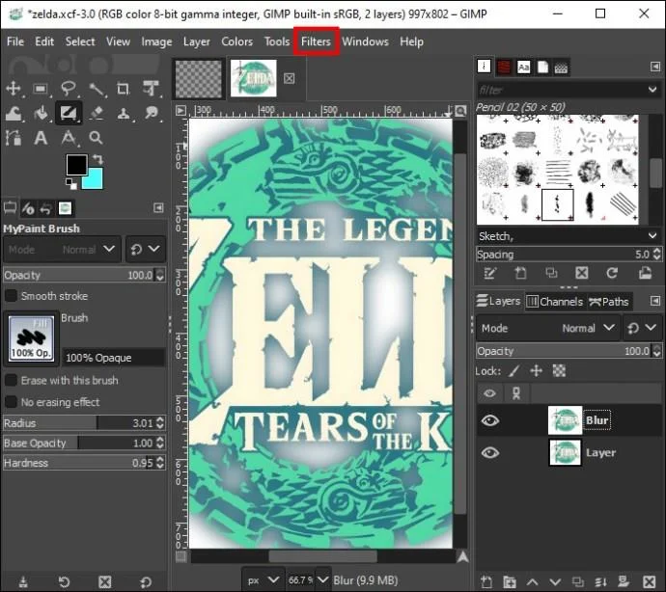Select the Unified Transform tool
Screen dimensions: 666x592
(151, 89)
